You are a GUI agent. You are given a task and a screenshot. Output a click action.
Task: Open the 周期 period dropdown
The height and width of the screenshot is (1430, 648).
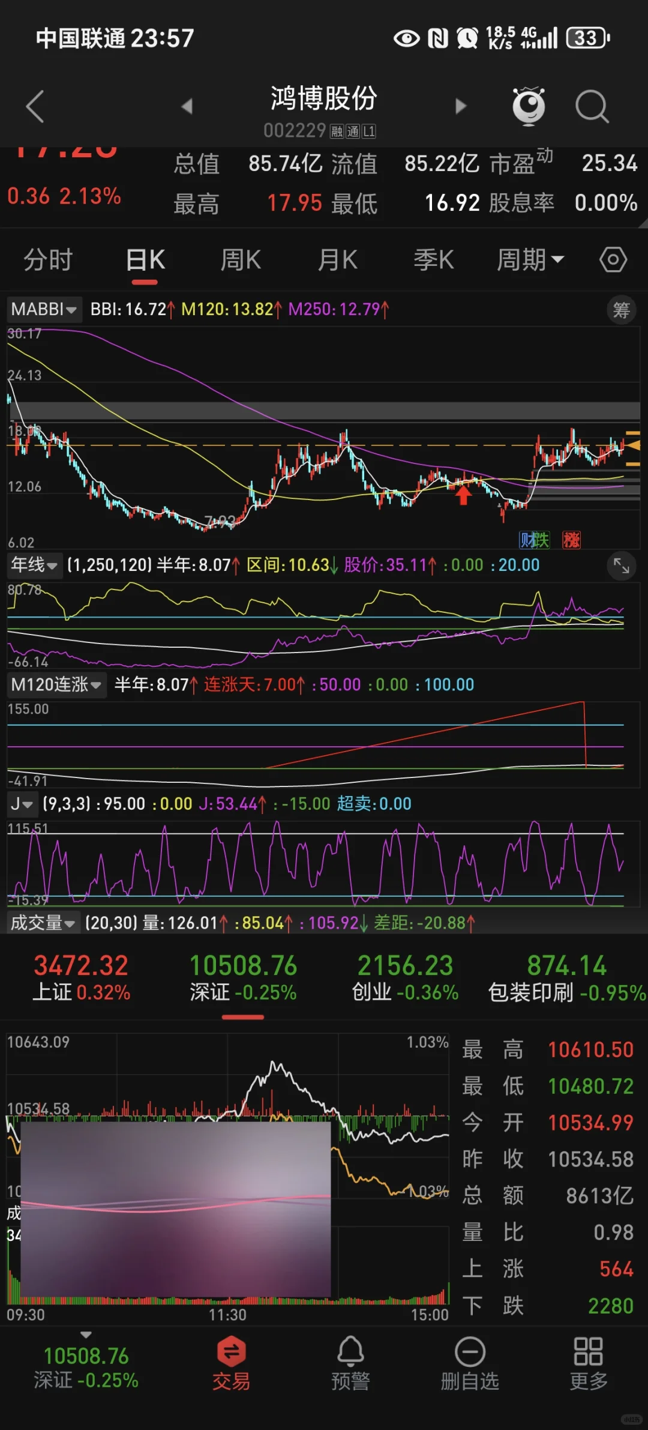[x=530, y=260]
